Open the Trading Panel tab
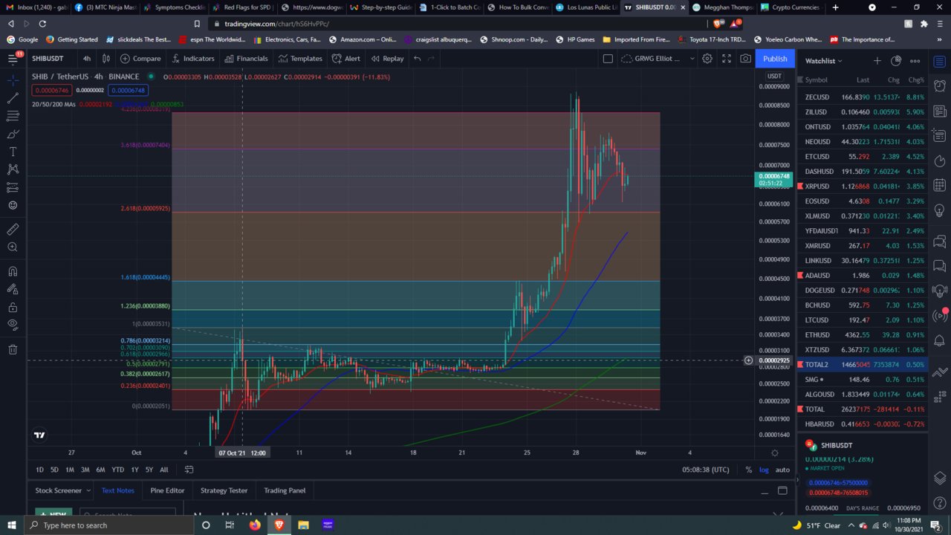 (x=285, y=490)
